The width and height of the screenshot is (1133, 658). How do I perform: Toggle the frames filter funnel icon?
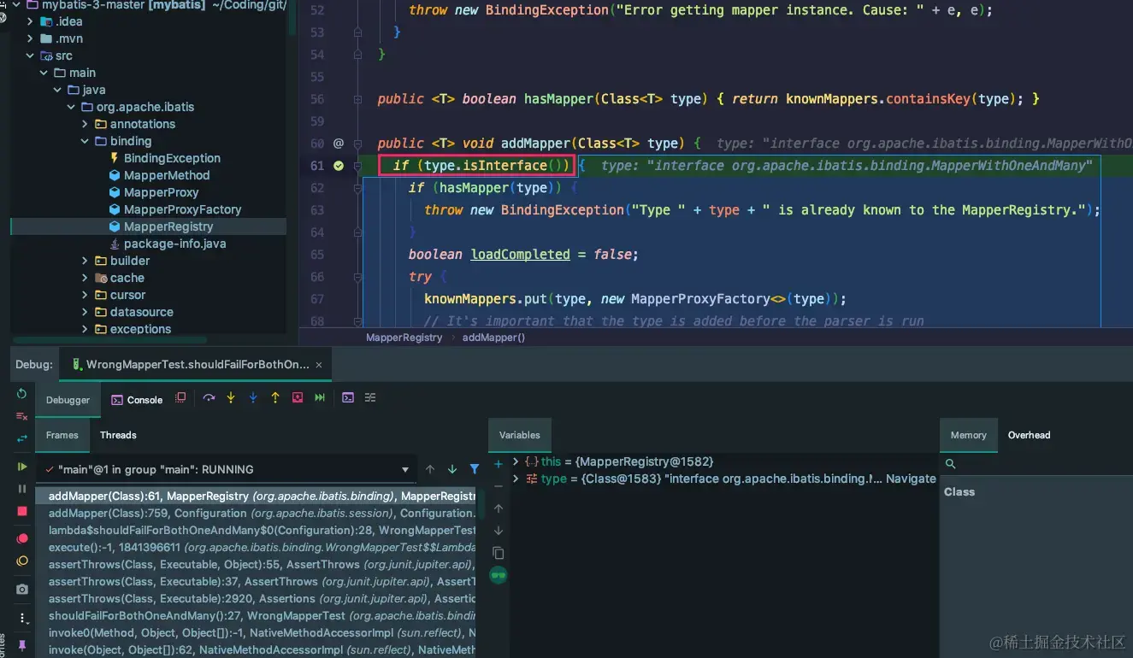475,469
